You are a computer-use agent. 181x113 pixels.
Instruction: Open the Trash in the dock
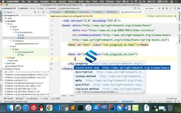[170, 108]
